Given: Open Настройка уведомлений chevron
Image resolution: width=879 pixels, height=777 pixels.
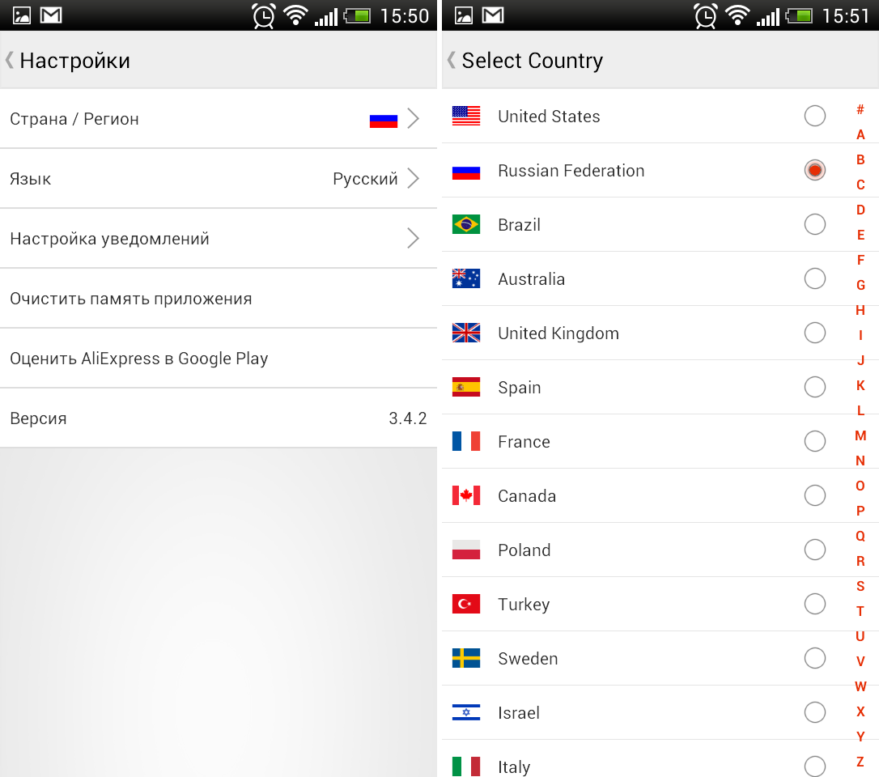Looking at the screenshot, I should (413, 238).
